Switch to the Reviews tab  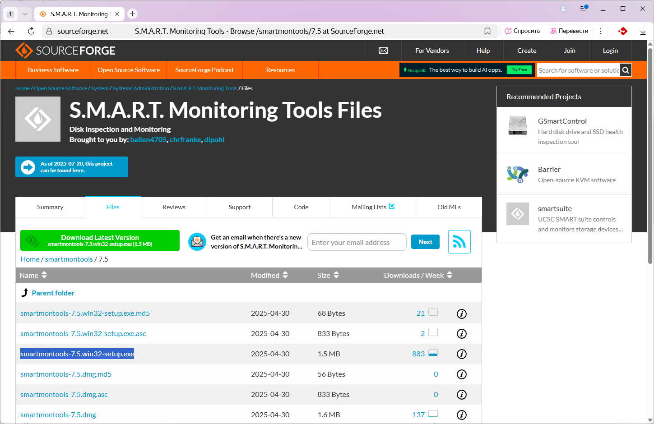[174, 207]
